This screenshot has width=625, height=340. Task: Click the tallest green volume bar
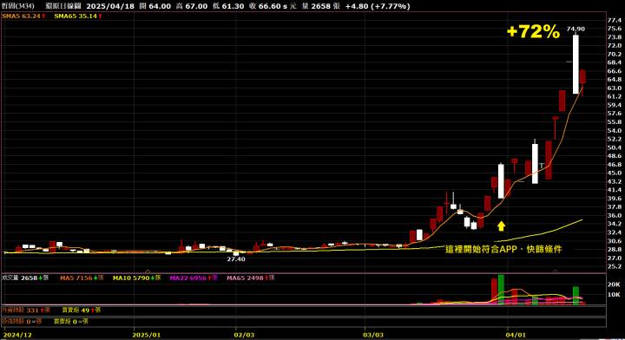tap(501, 290)
